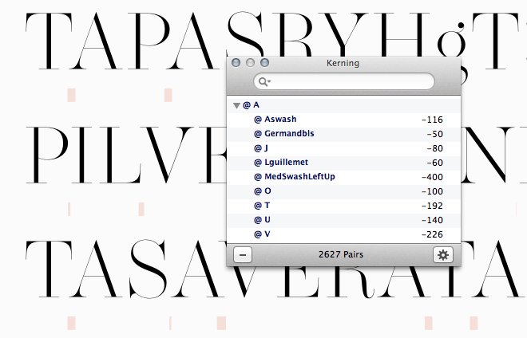Select the @ MedSwashLeftUp kerning row
The height and width of the screenshot is (338, 527).
pyautogui.click(x=343, y=177)
